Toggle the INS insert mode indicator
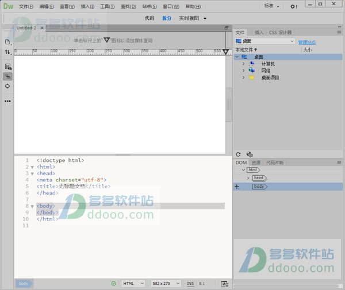The image size is (345, 290). [x=190, y=284]
